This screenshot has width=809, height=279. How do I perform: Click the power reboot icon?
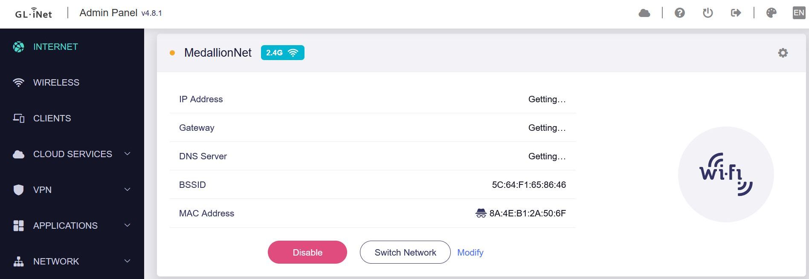coord(708,13)
